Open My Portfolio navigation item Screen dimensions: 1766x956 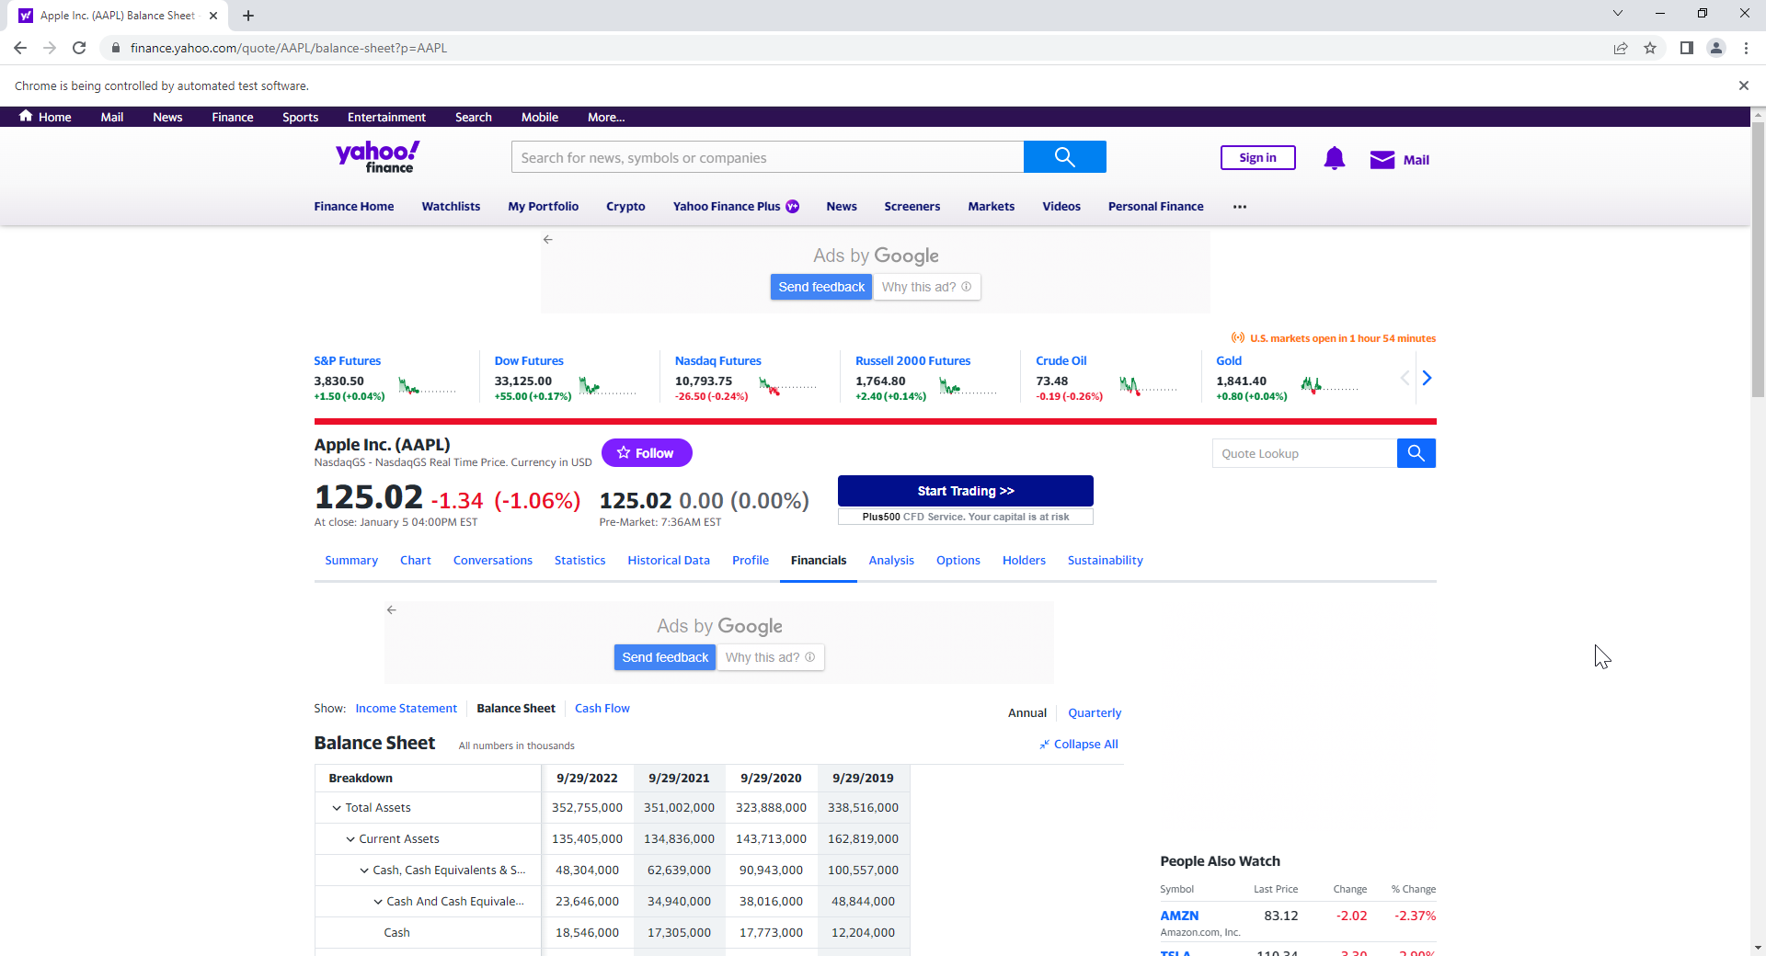coord(543,207)
